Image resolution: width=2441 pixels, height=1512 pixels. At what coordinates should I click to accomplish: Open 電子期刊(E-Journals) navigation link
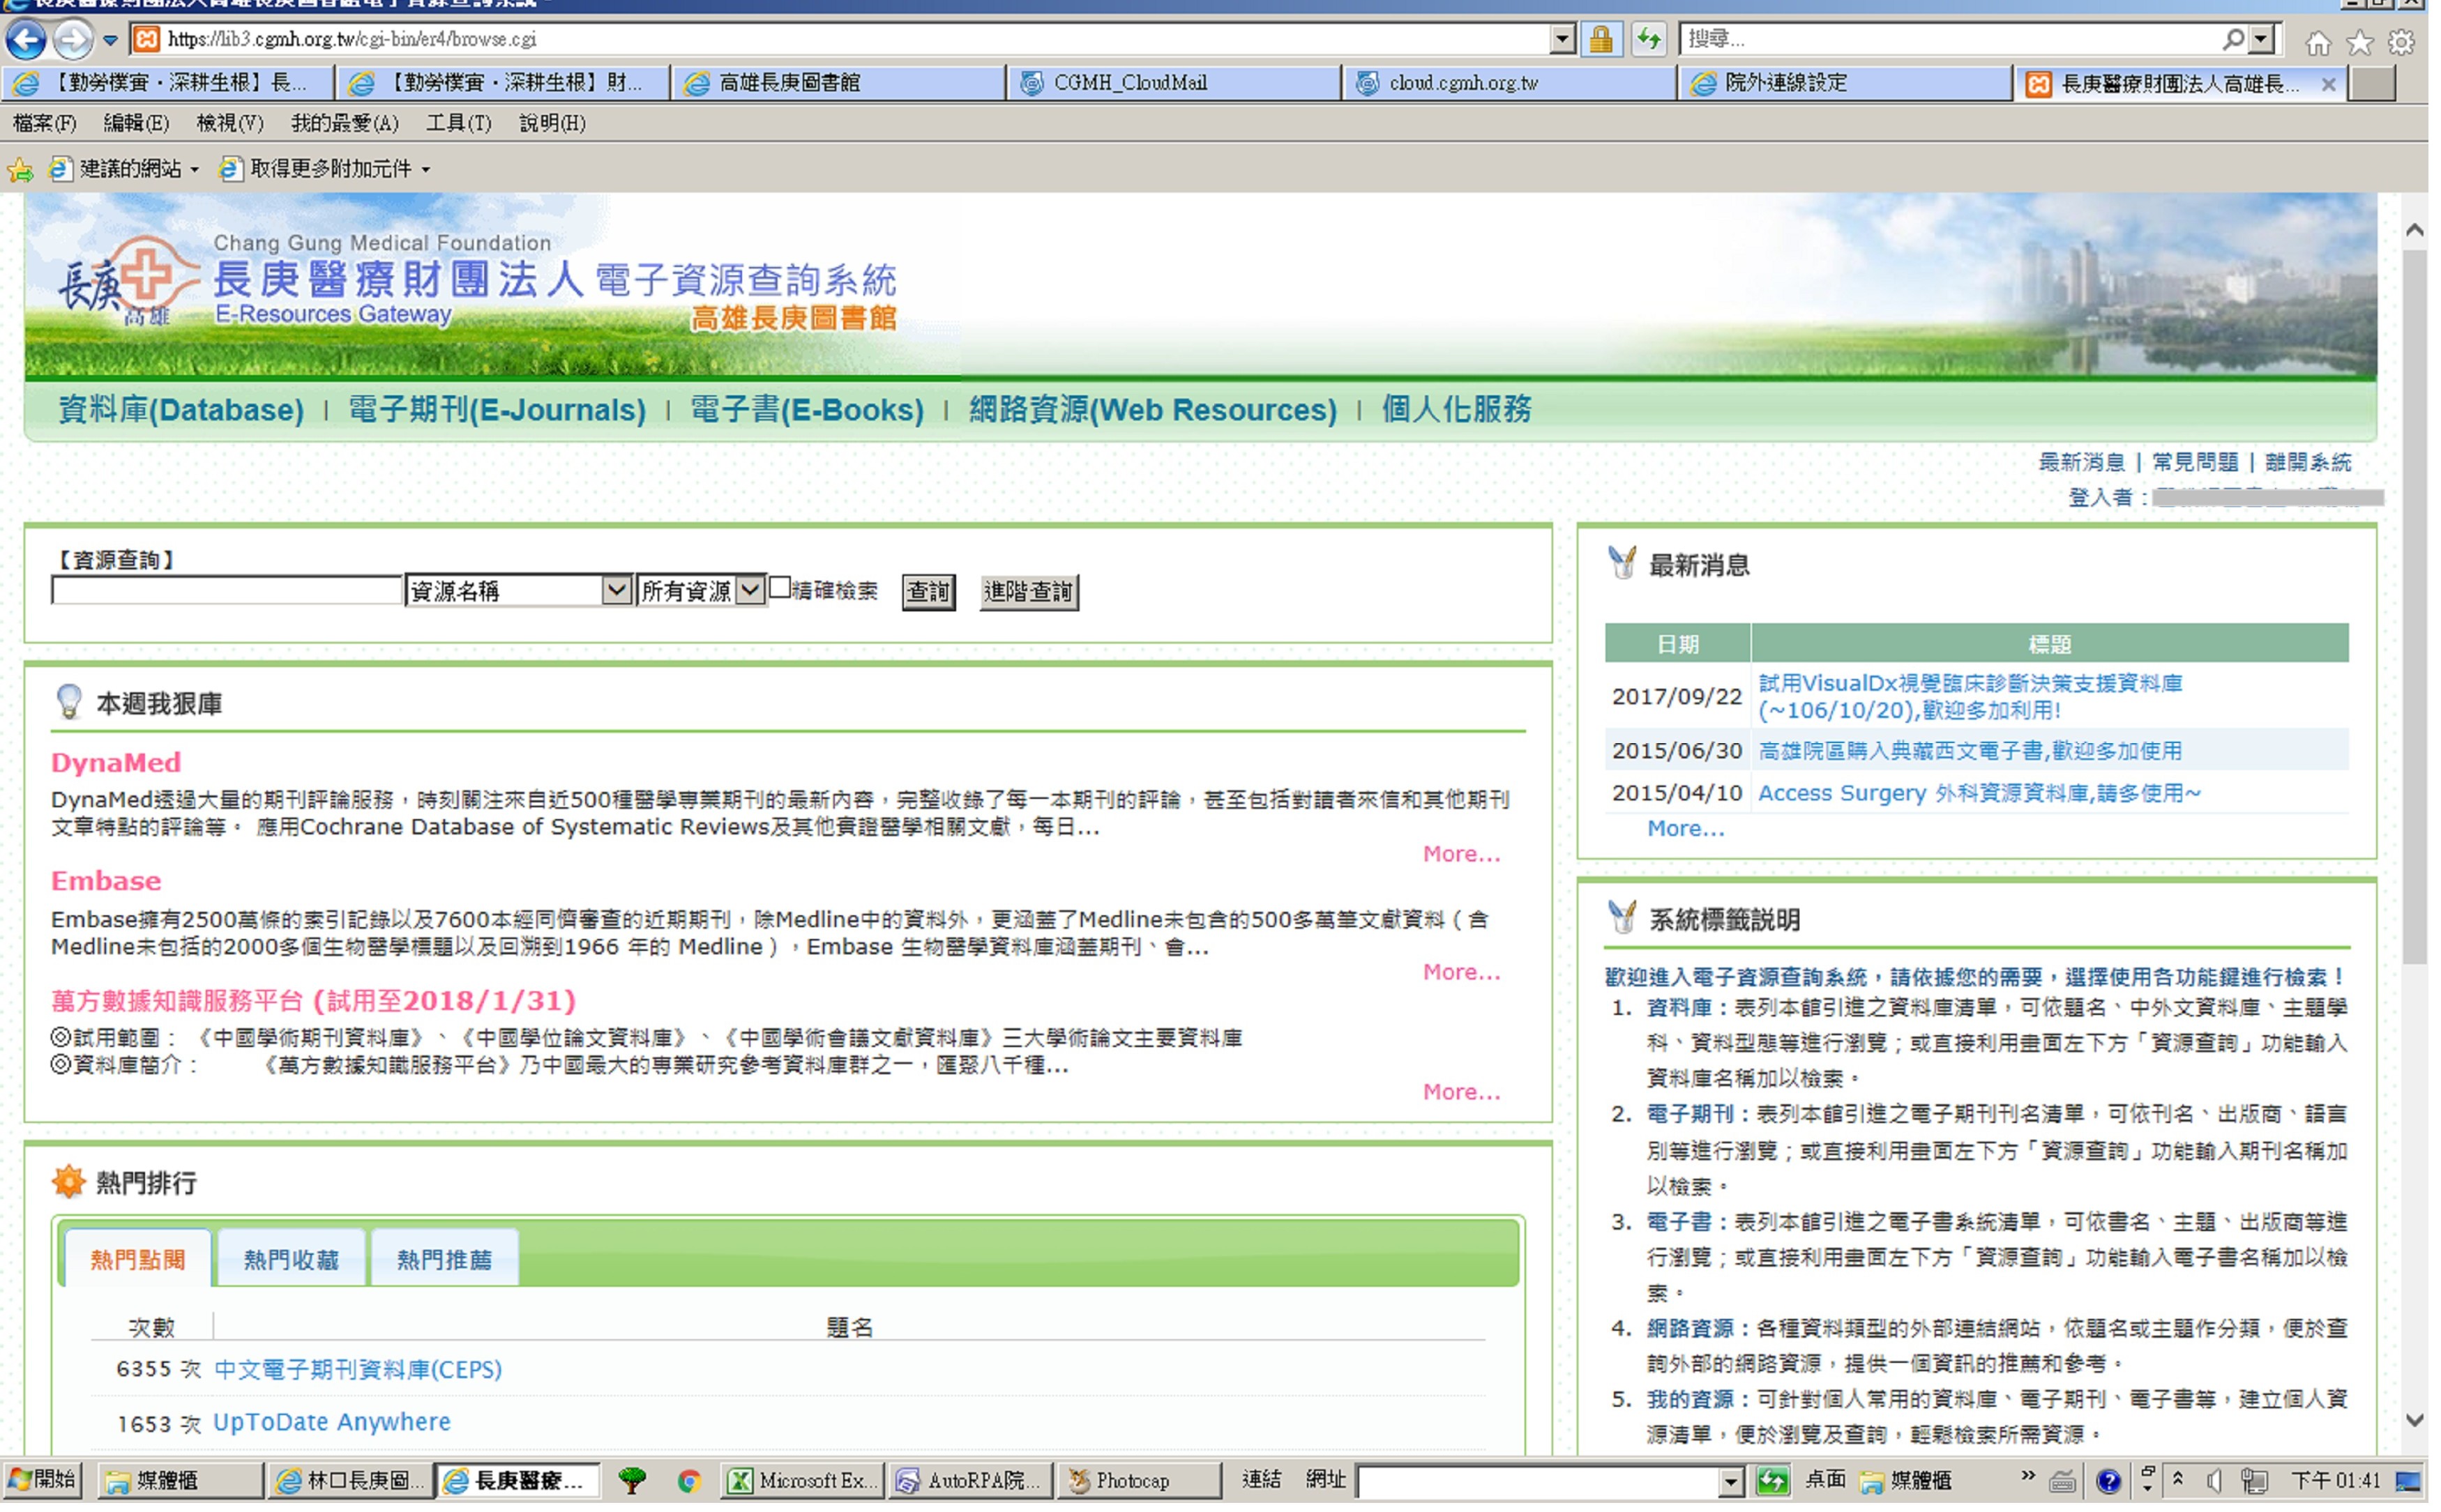pyautogui.click(x=498, y=410)
